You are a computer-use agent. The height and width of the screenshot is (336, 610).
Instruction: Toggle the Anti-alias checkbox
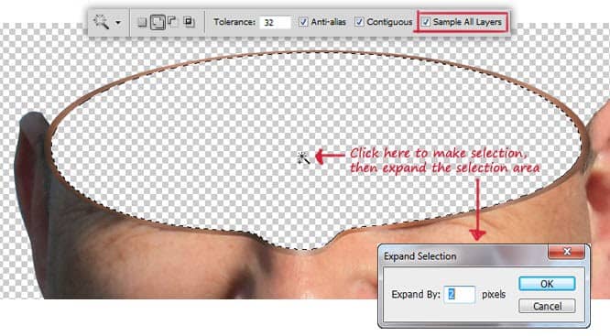(x=303, y=22)
